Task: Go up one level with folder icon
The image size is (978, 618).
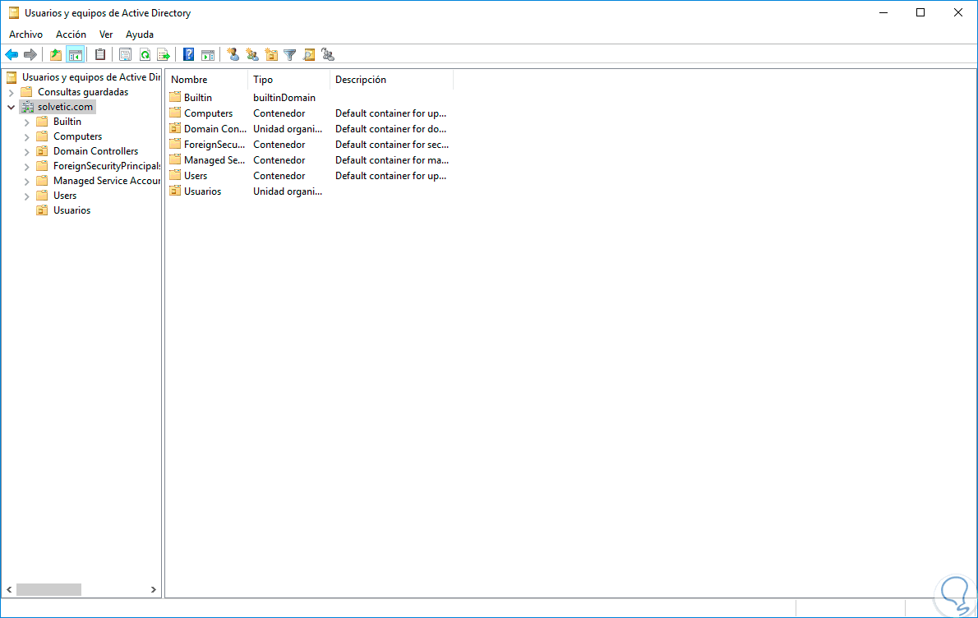Action: [x=56, y=55]
